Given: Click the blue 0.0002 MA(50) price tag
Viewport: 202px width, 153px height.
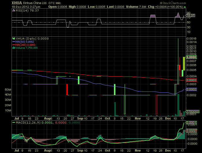Looking at the screenshot, I should tap(191, 89).
